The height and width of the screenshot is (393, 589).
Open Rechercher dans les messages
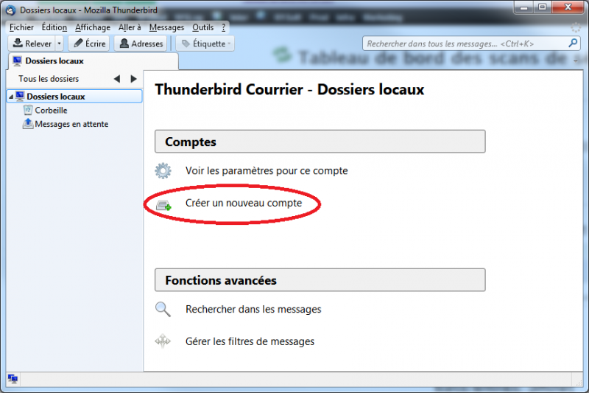tap(253, 309)
